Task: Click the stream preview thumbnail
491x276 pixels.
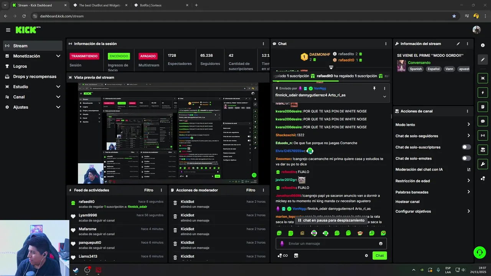Action: point(168,133)
